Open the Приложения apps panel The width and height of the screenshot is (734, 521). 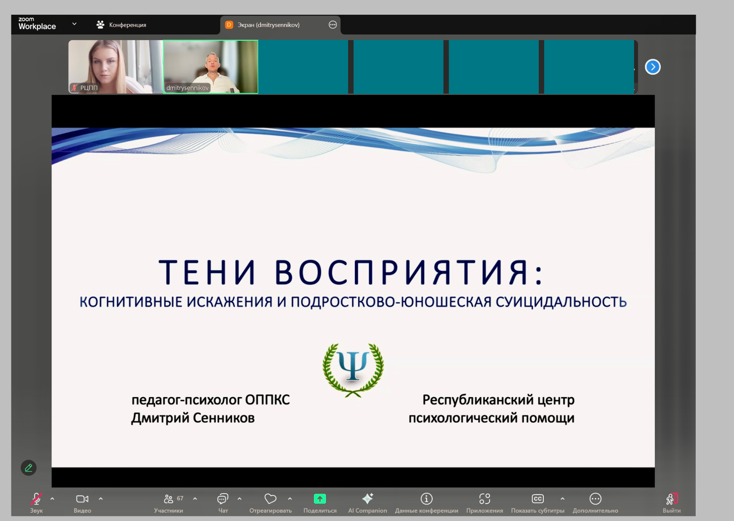(485, 503)
